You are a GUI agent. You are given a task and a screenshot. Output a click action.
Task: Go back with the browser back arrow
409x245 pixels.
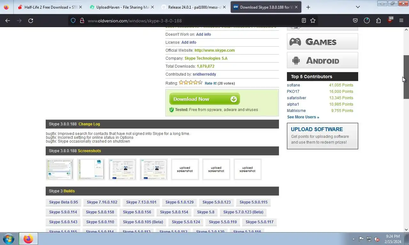pyautogui.click(x=8, y=20)
